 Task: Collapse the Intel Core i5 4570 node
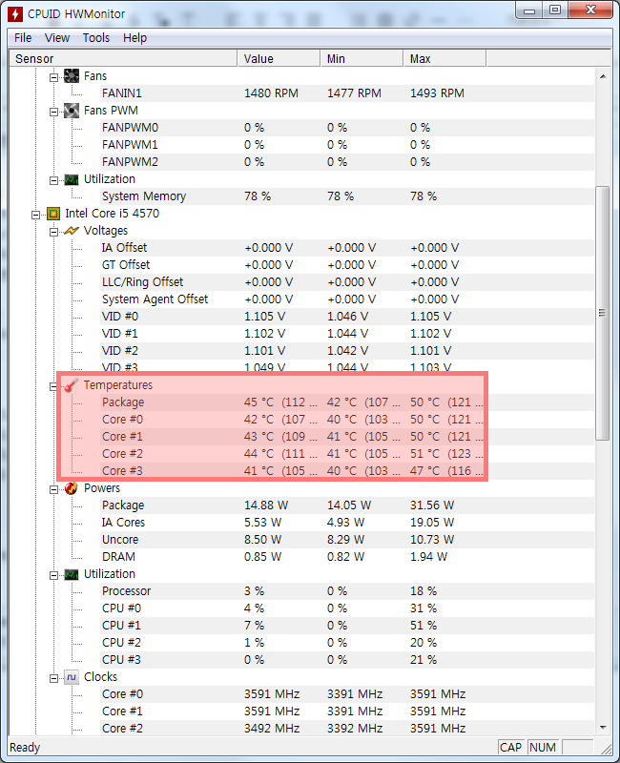[x=35, y=215]
